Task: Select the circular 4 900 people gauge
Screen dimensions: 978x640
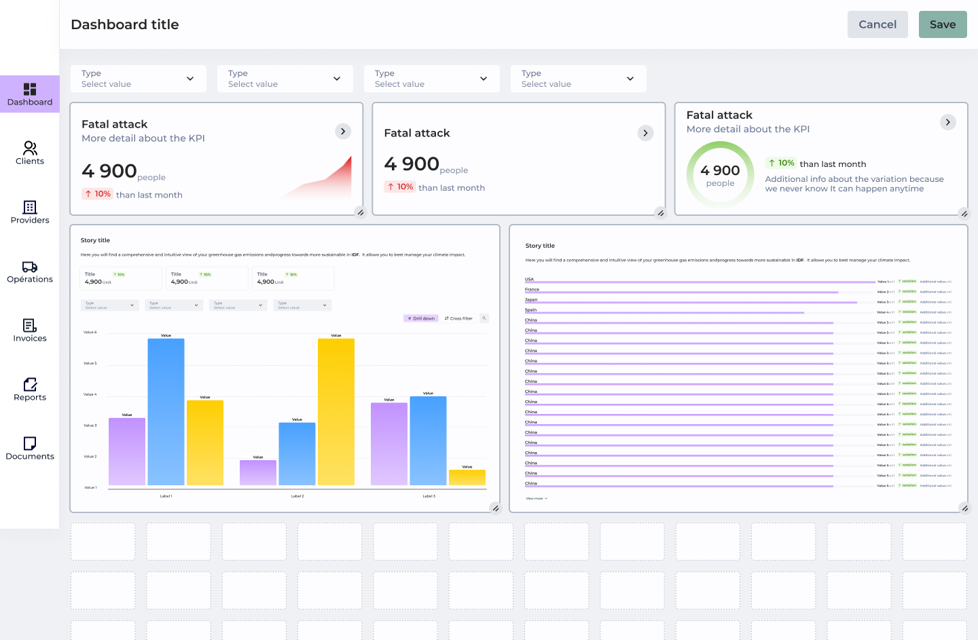Action: (720, 175)
